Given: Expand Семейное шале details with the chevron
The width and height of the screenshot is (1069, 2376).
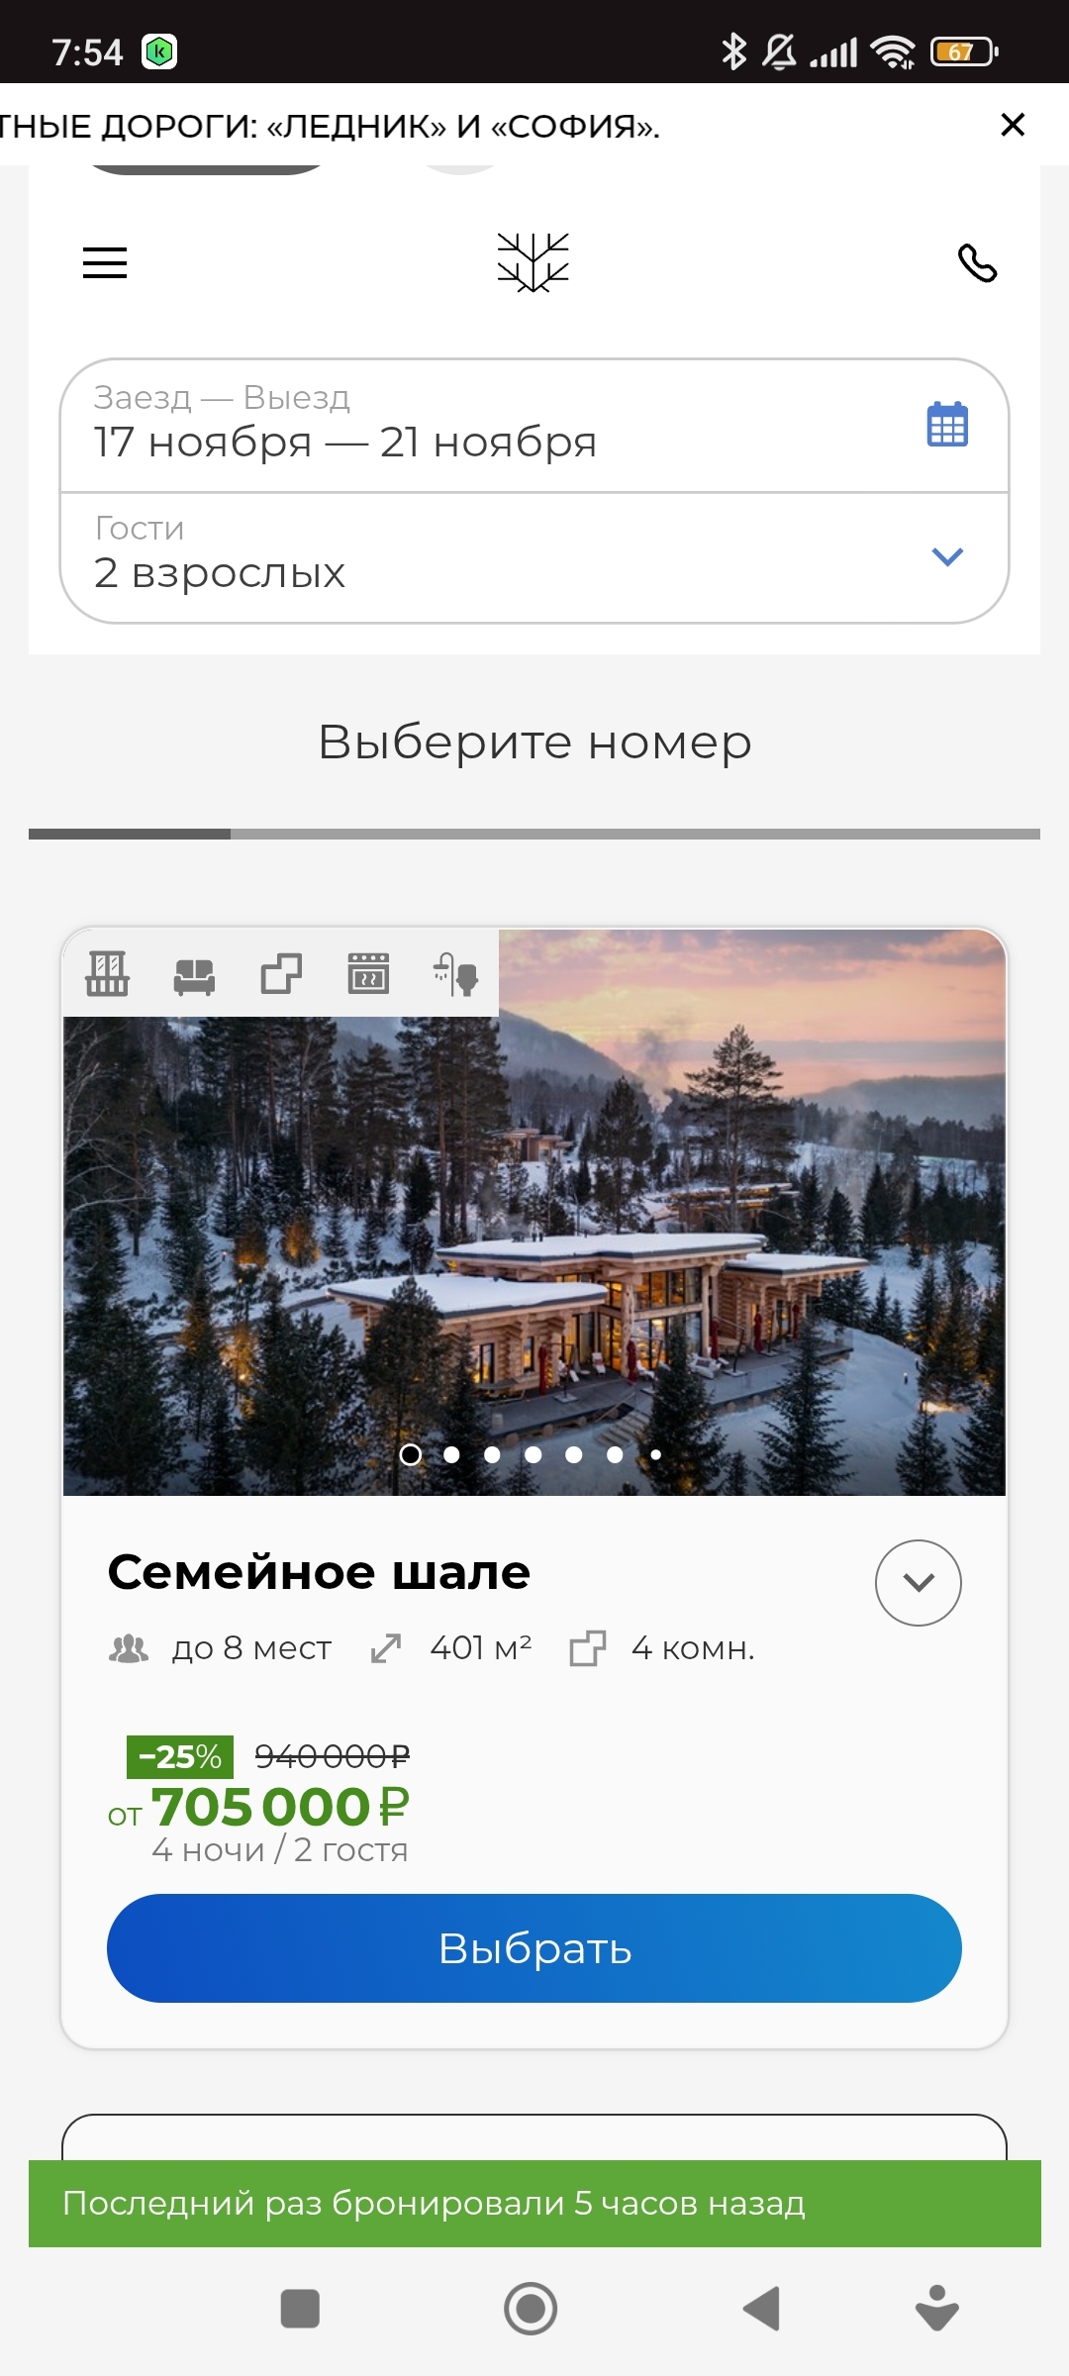Looking at the screenshot, I should pos(919,1582).
